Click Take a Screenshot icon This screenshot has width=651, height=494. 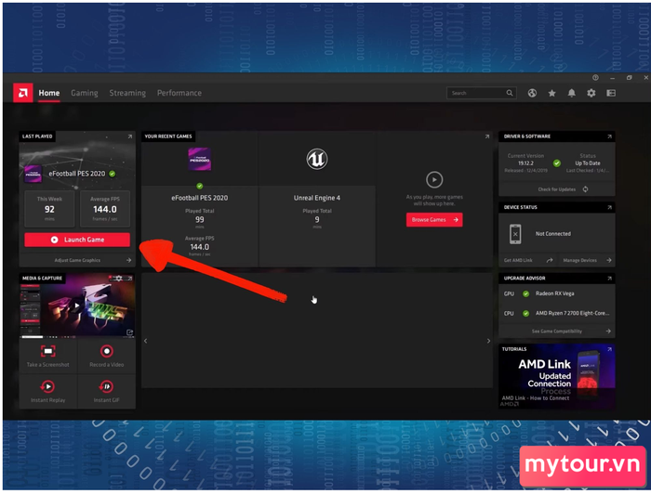pos(48,351)
